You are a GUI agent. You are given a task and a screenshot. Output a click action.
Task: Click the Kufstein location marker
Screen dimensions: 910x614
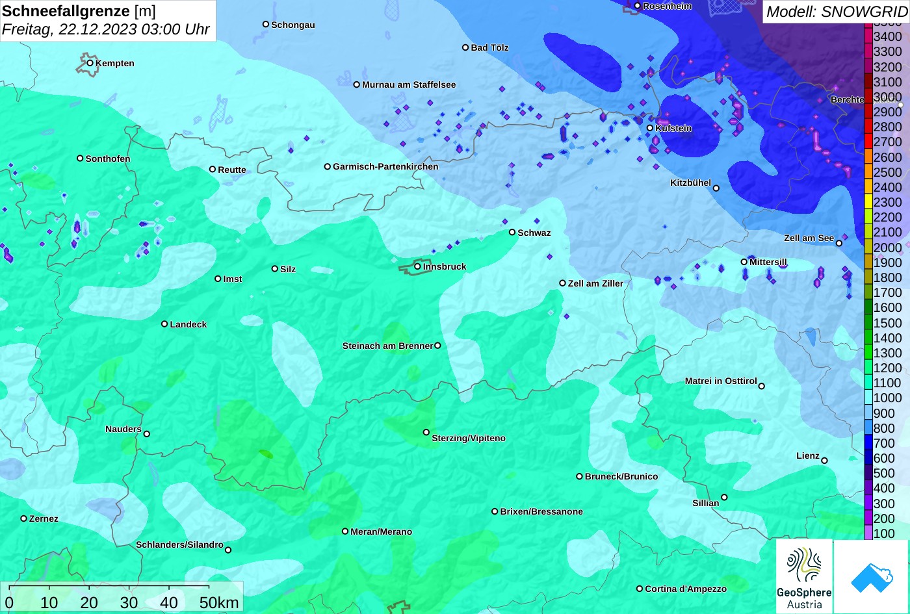[650, 128]
